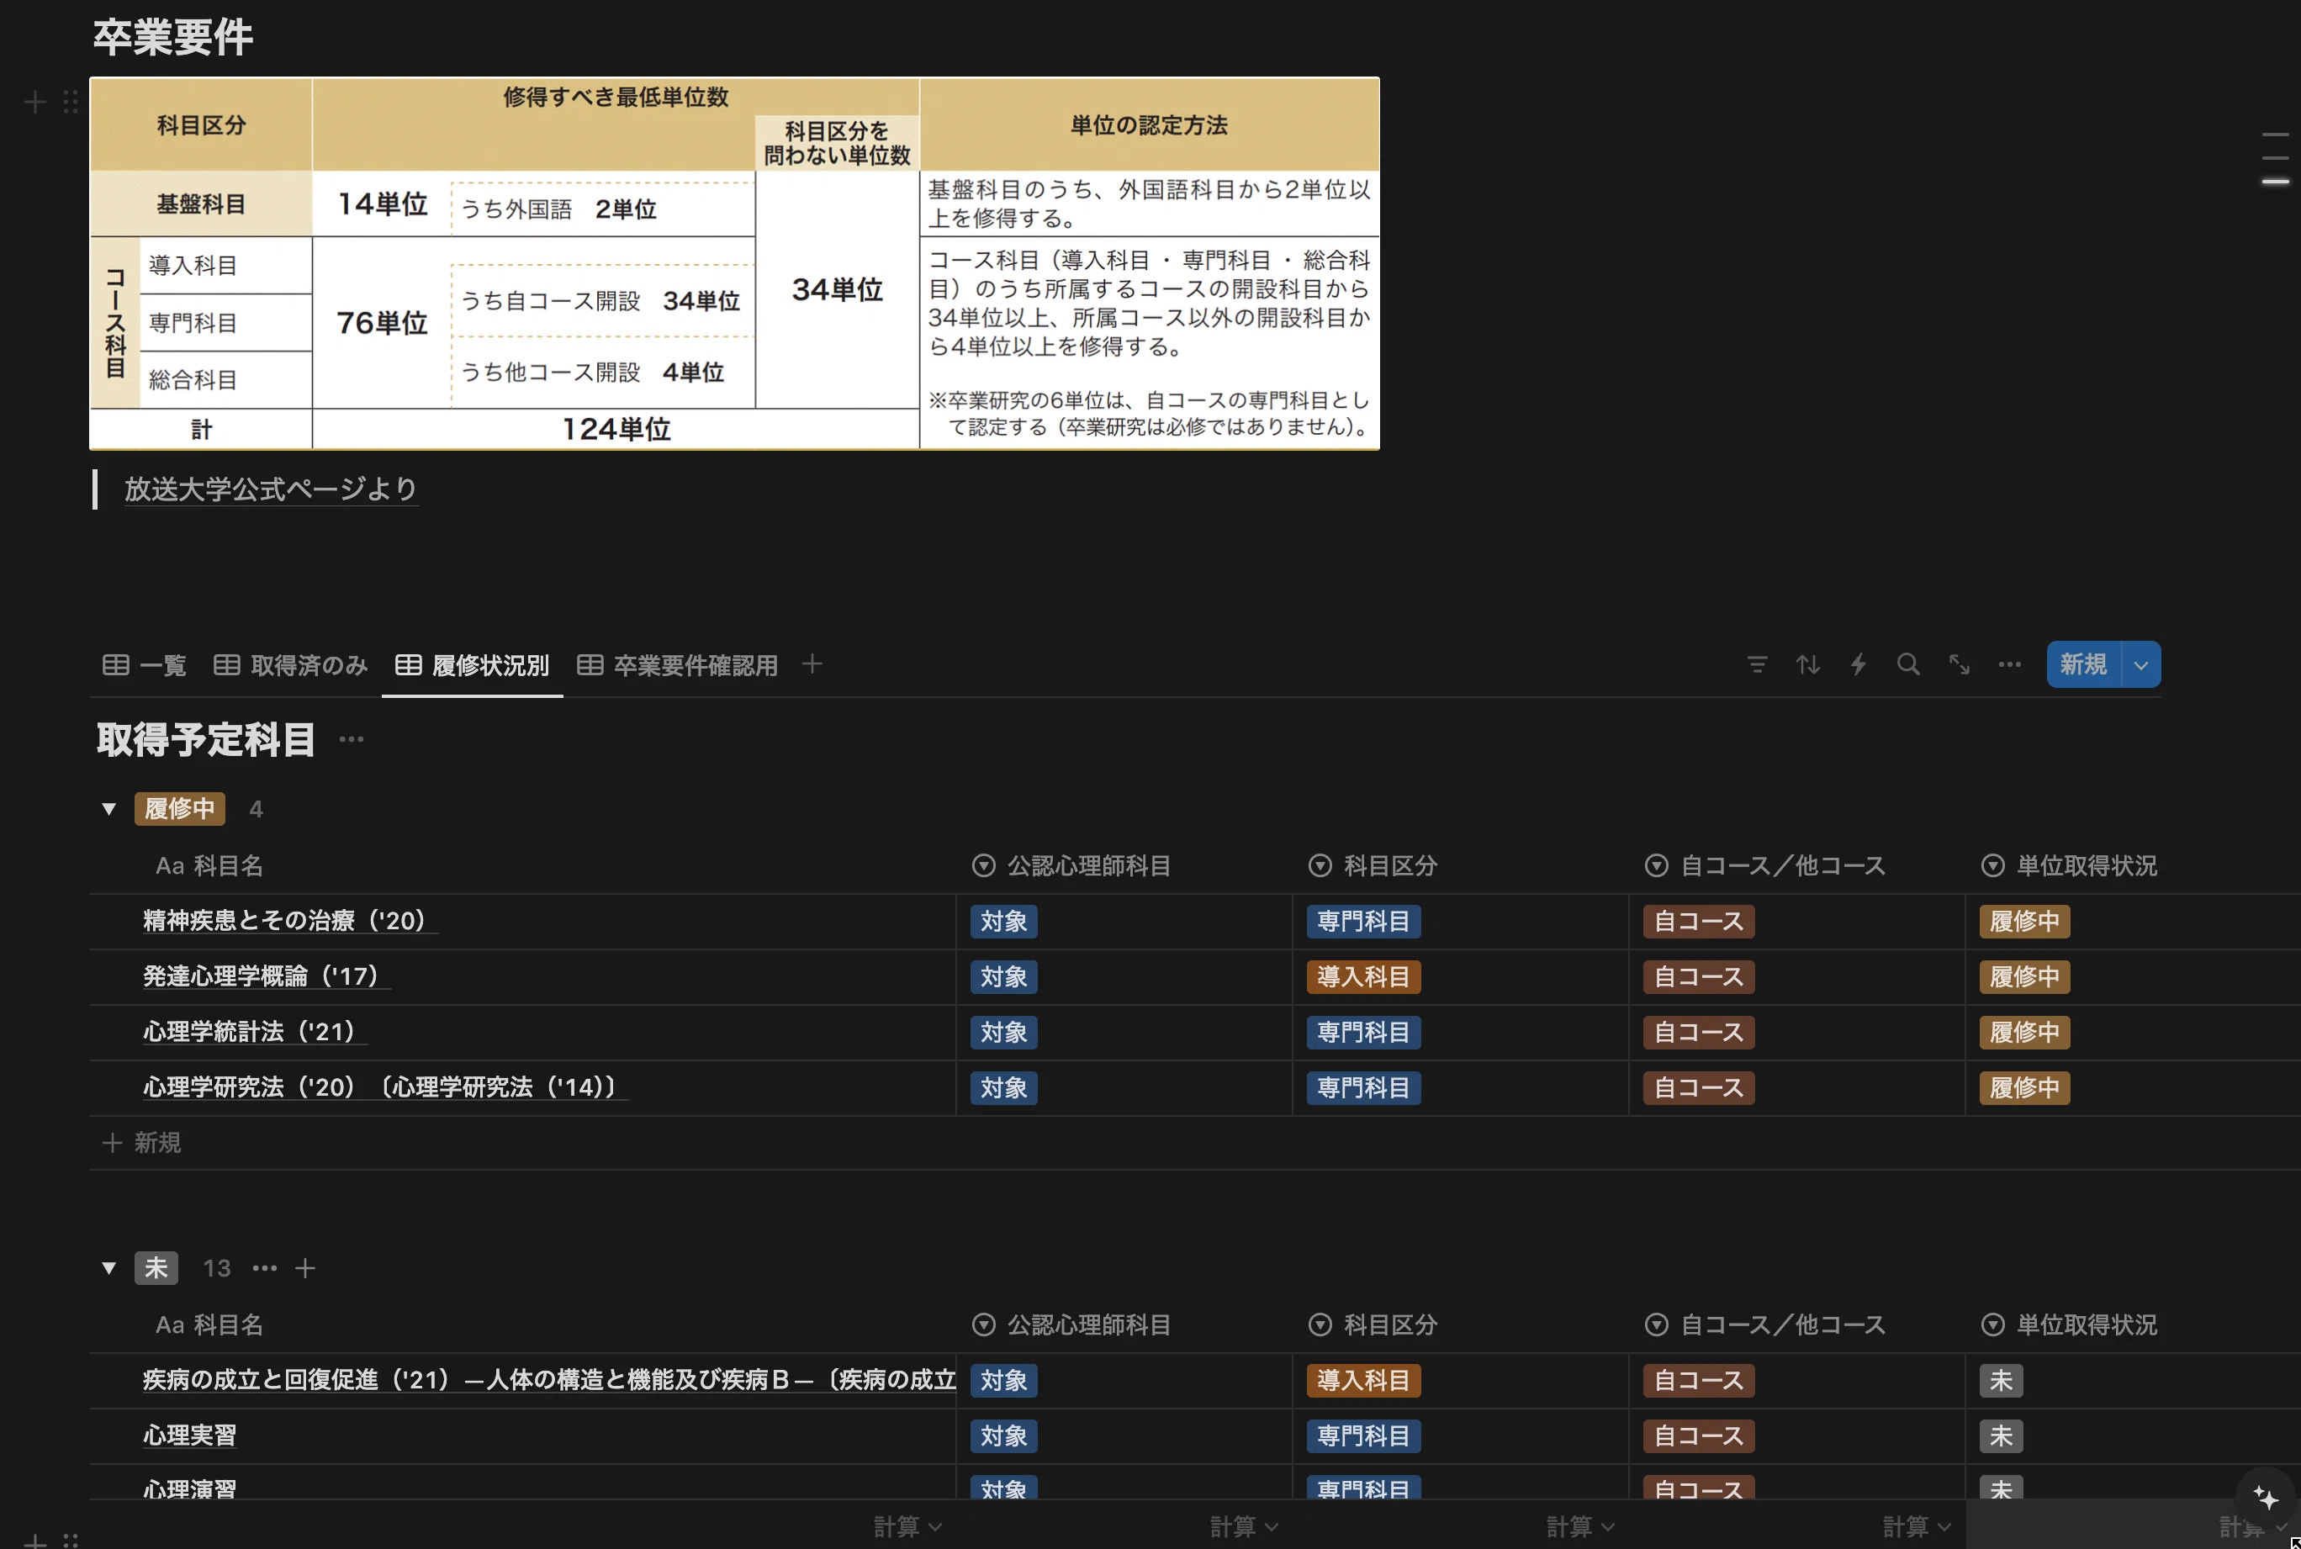Viewport: 2301px width, 1549px height.
Task: Collapse the 未 group triangle
Action: click(x=108, y=1267)
